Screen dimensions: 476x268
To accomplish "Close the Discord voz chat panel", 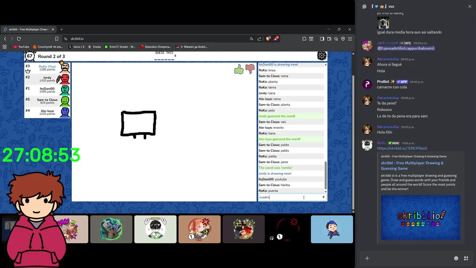I will 470,6.
